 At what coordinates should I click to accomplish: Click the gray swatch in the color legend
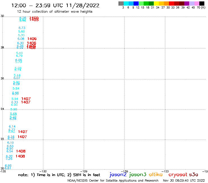[x=121, y=3]
